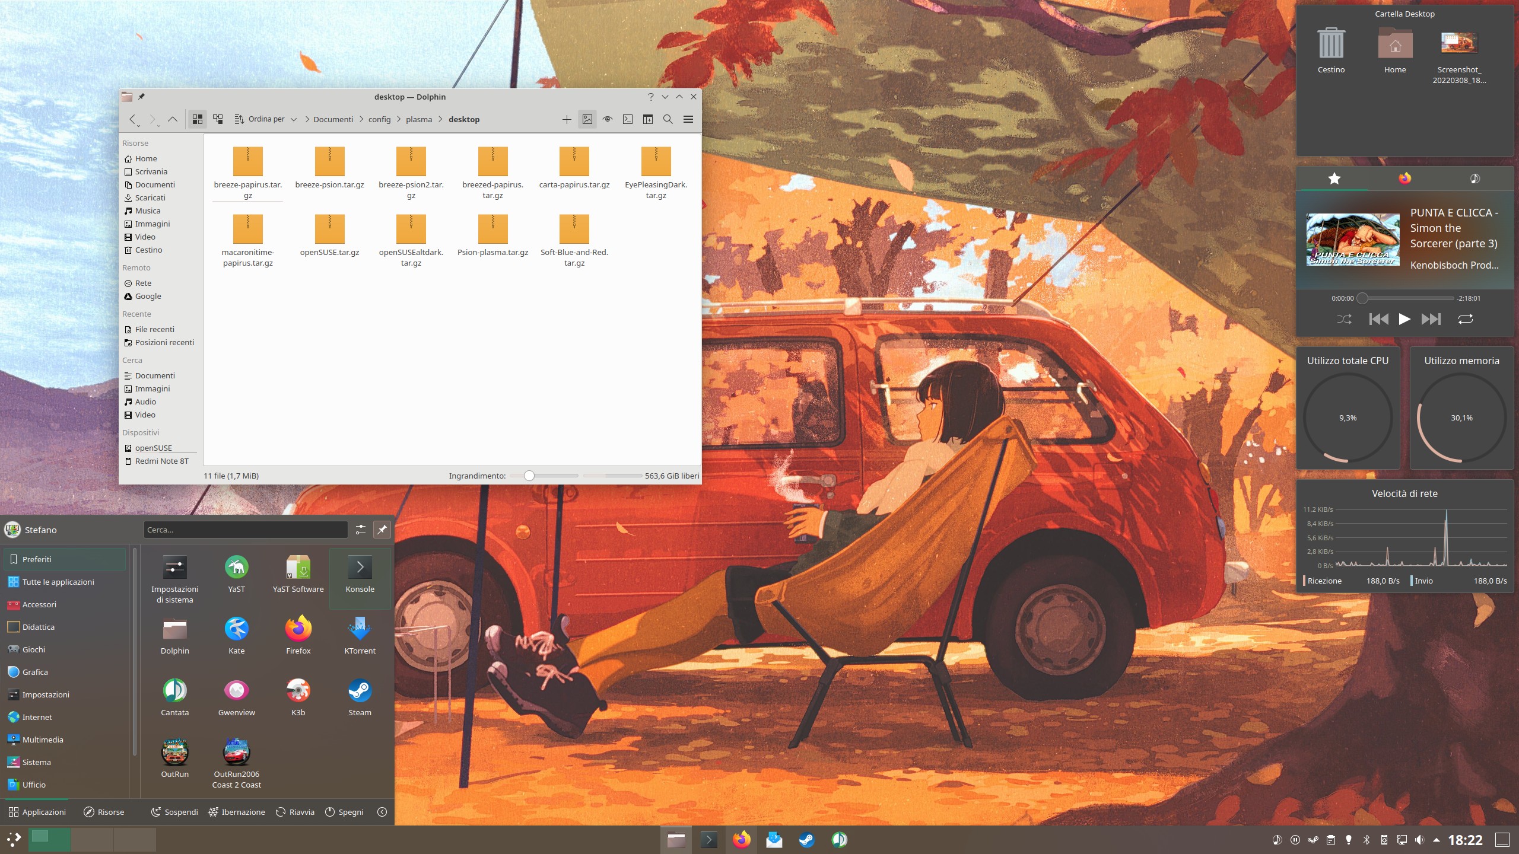Navigate to the config breadcrumb folder

tap(379, 119)
